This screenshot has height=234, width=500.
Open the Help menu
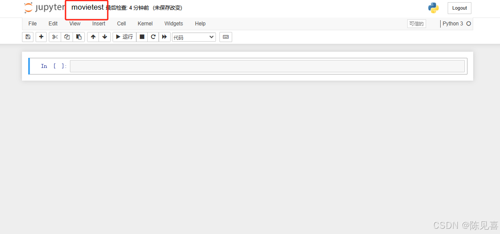pos(200,24)
